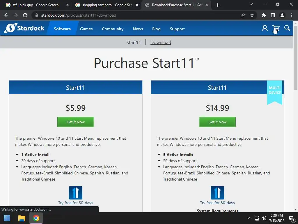Click the Start11 breadcrumb link
The width and height of the screenshot is (298, 224).
134,43
